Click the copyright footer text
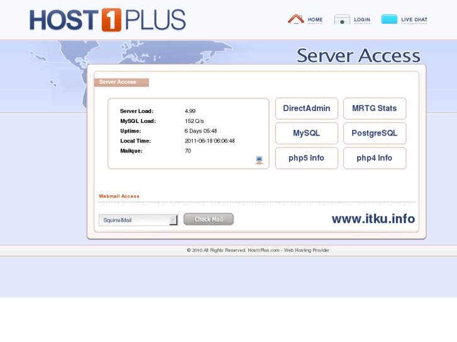457x342 pixels. [x=258, y=250]
